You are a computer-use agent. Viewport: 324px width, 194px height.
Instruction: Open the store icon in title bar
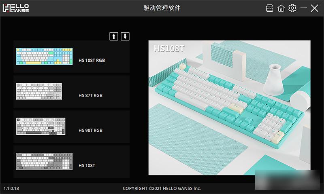pyautogui.click(x=269, y=8)
